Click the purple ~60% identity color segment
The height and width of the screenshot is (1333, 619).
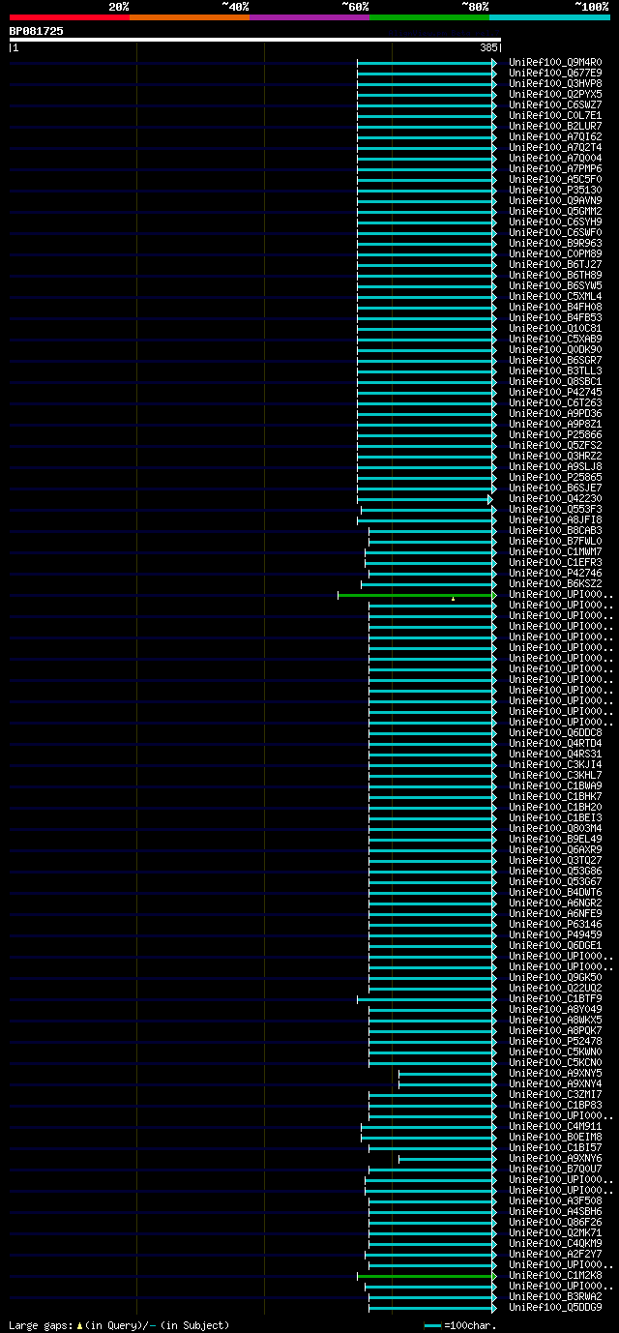309,16
